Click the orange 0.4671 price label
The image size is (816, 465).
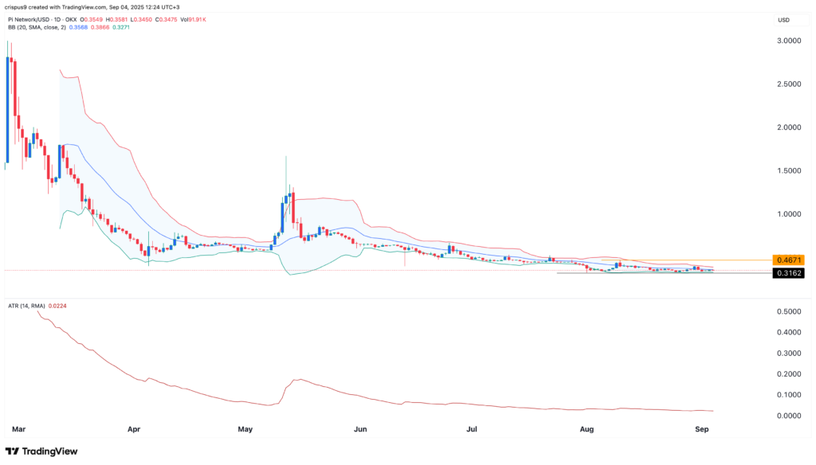tap(790, 260)
